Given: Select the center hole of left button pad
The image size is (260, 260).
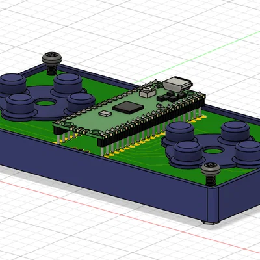Looking at the screenshot, I should point(46,102).
